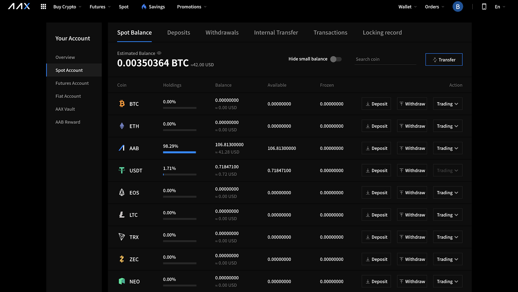
Task: Switch to the Transactions tab
Action: coord(331,32)
